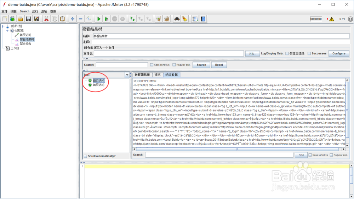Open the 文件 menu
This screenshot has width=354, height=199.
(5, 12)
